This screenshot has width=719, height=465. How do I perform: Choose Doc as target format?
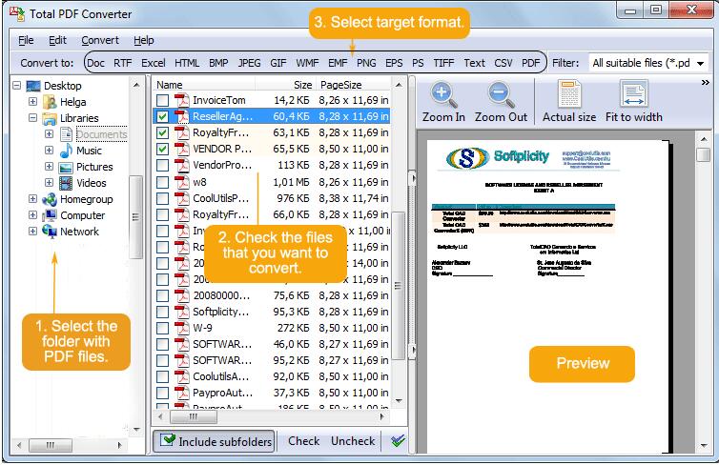[x=95, y=63]
